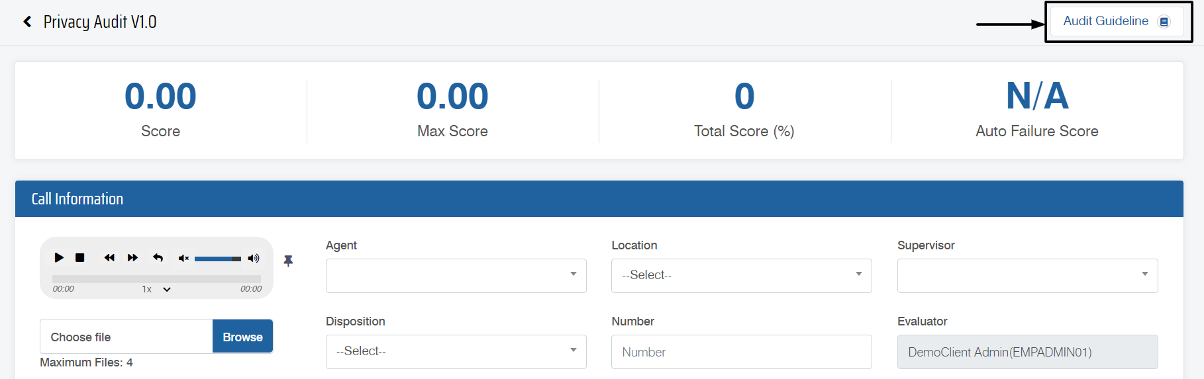Click the loud speaker volume icon
The height and width of the screenshot is (379, 1204).
[x=254, y=258]
